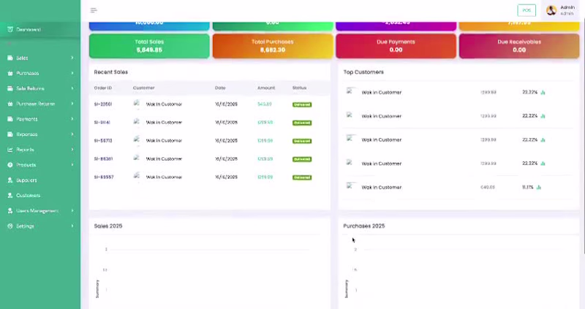
Task: Click the 11.11% value in Top Customers
Action: (527, 187)
